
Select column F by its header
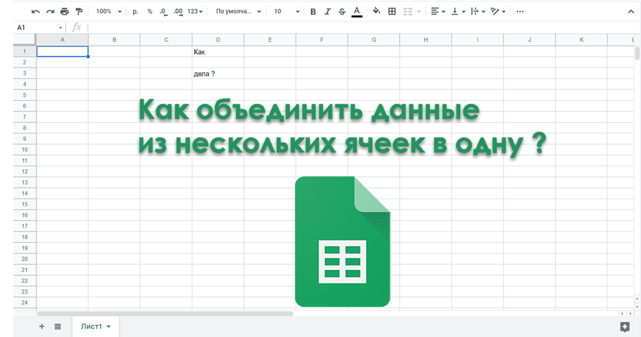tap(322, 40)
